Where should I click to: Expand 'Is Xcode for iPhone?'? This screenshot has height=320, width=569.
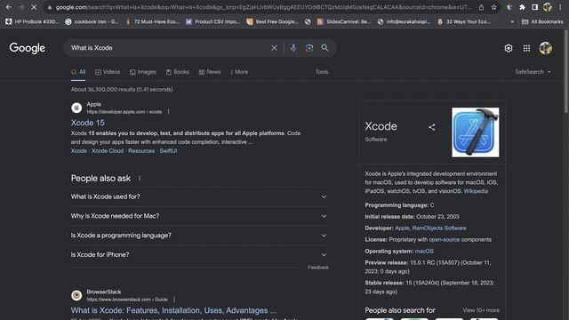point(199,255)
